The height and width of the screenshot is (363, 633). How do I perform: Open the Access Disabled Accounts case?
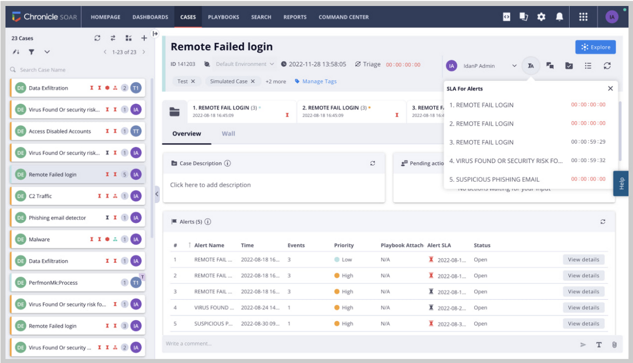tap(77, 131)
